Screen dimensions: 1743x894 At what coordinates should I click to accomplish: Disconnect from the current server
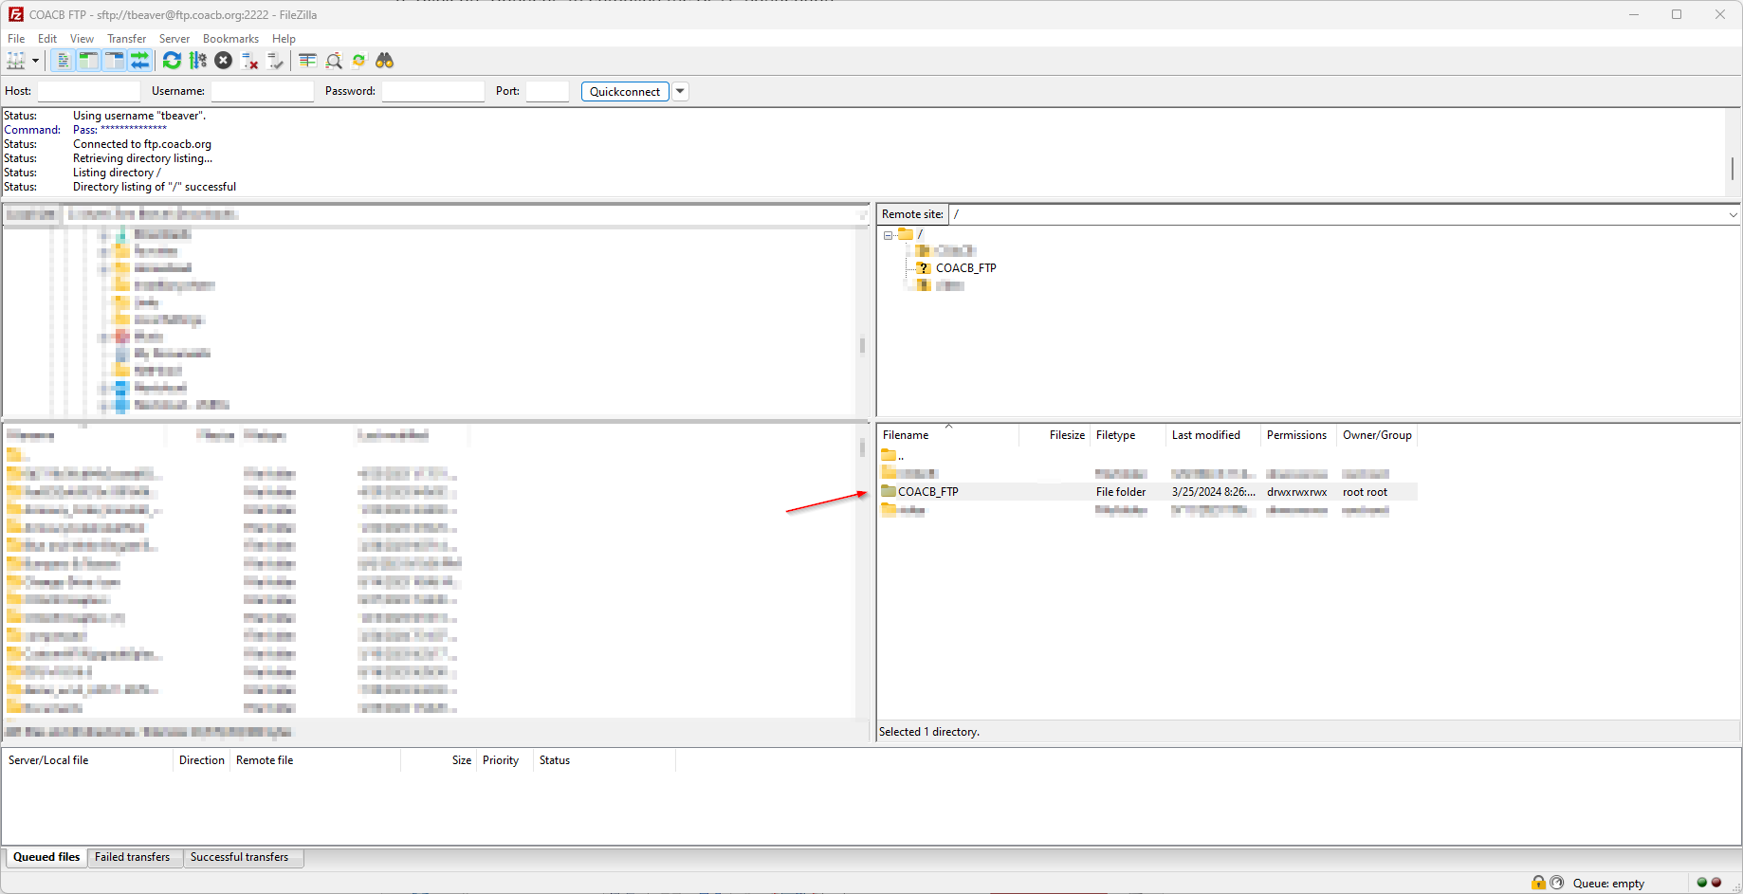[249, 61]
